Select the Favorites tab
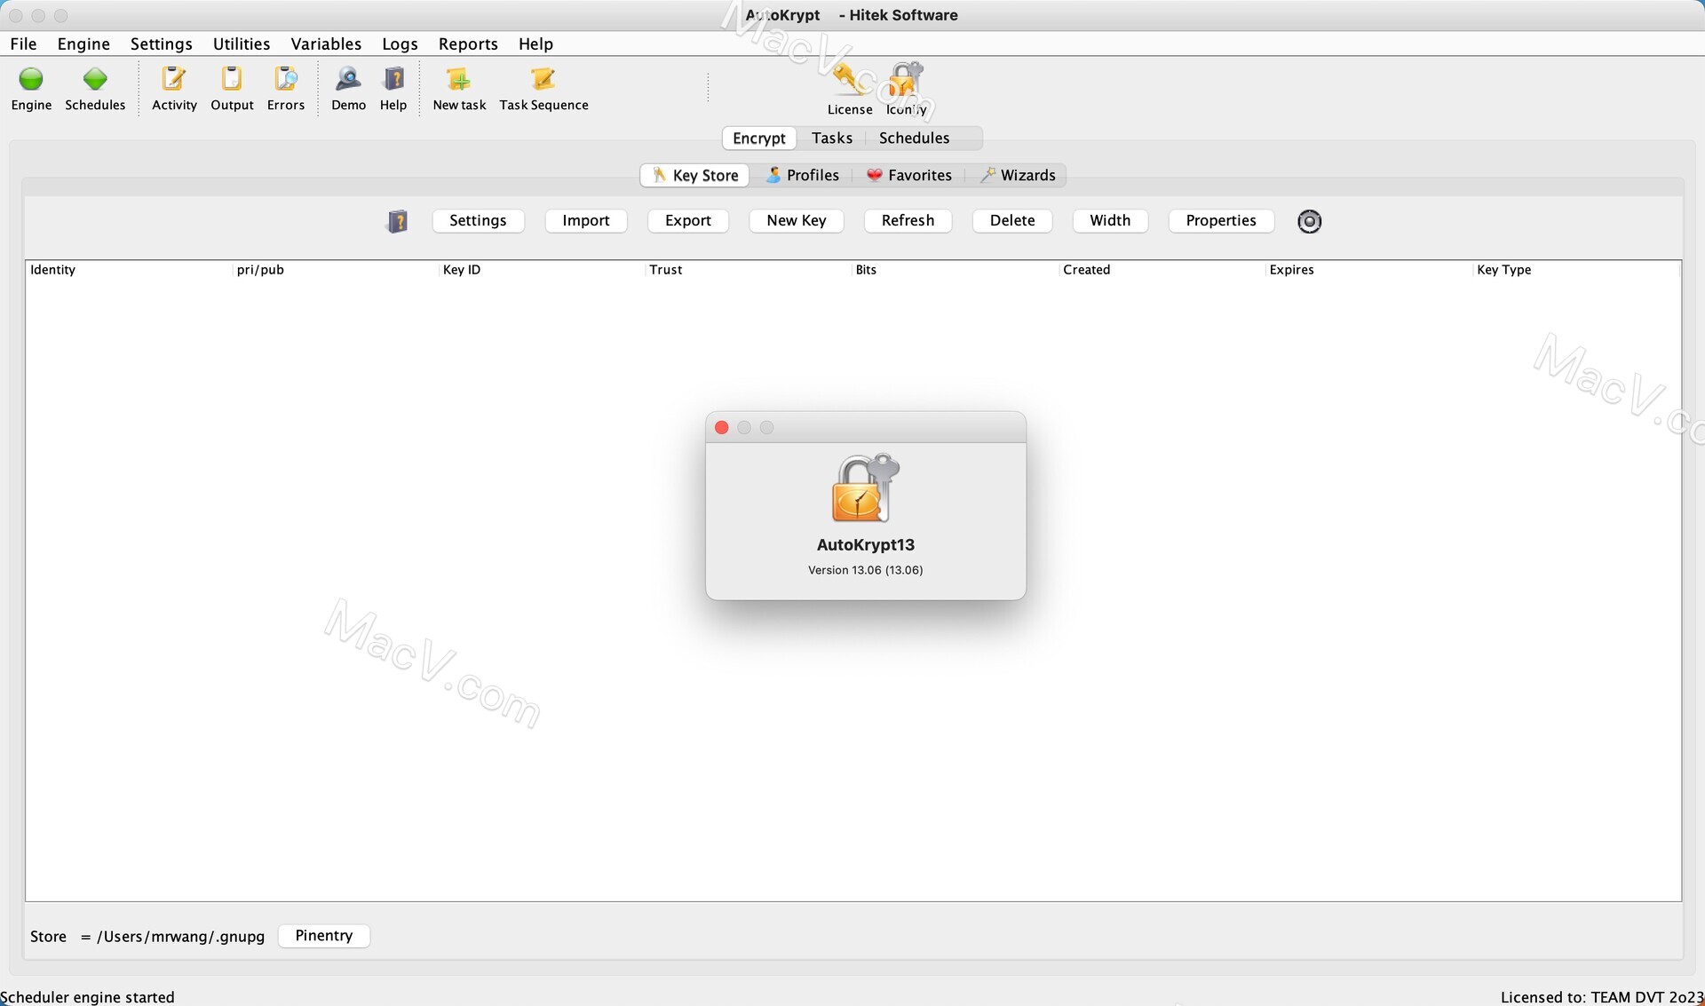 [x=908, y=175]
